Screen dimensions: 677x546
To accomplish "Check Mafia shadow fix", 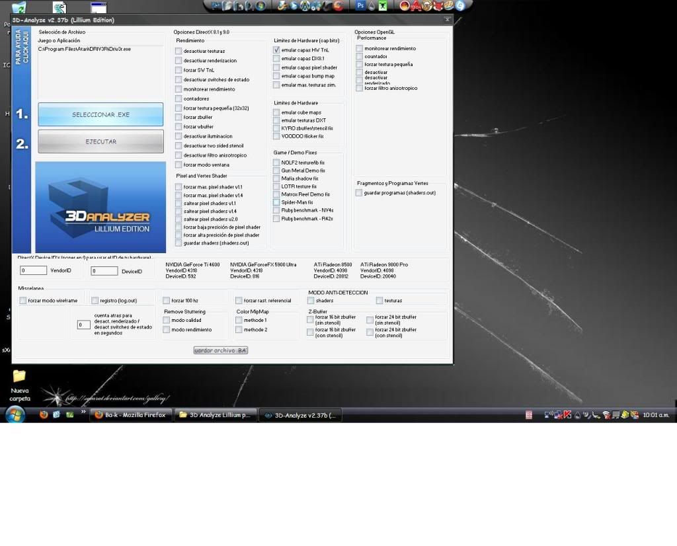I will [276, 178].
